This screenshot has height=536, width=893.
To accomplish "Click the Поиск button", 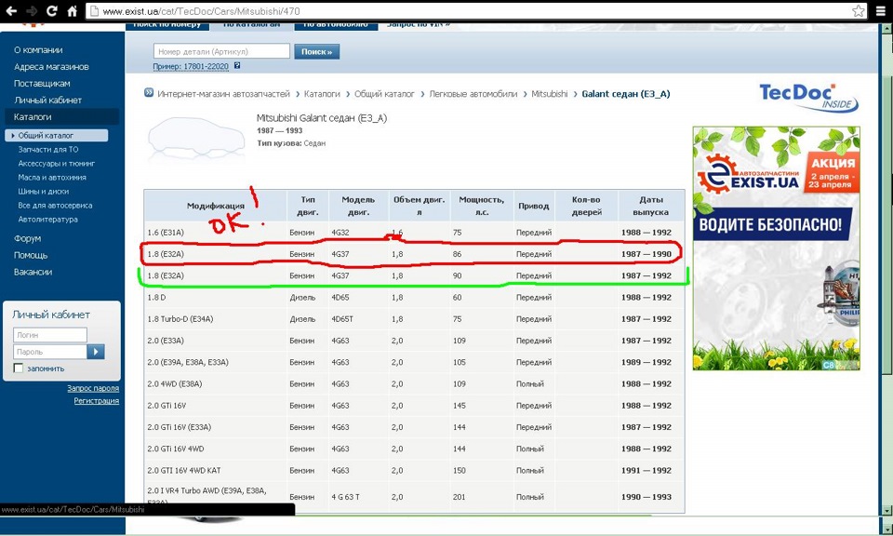I will (316, 51).
